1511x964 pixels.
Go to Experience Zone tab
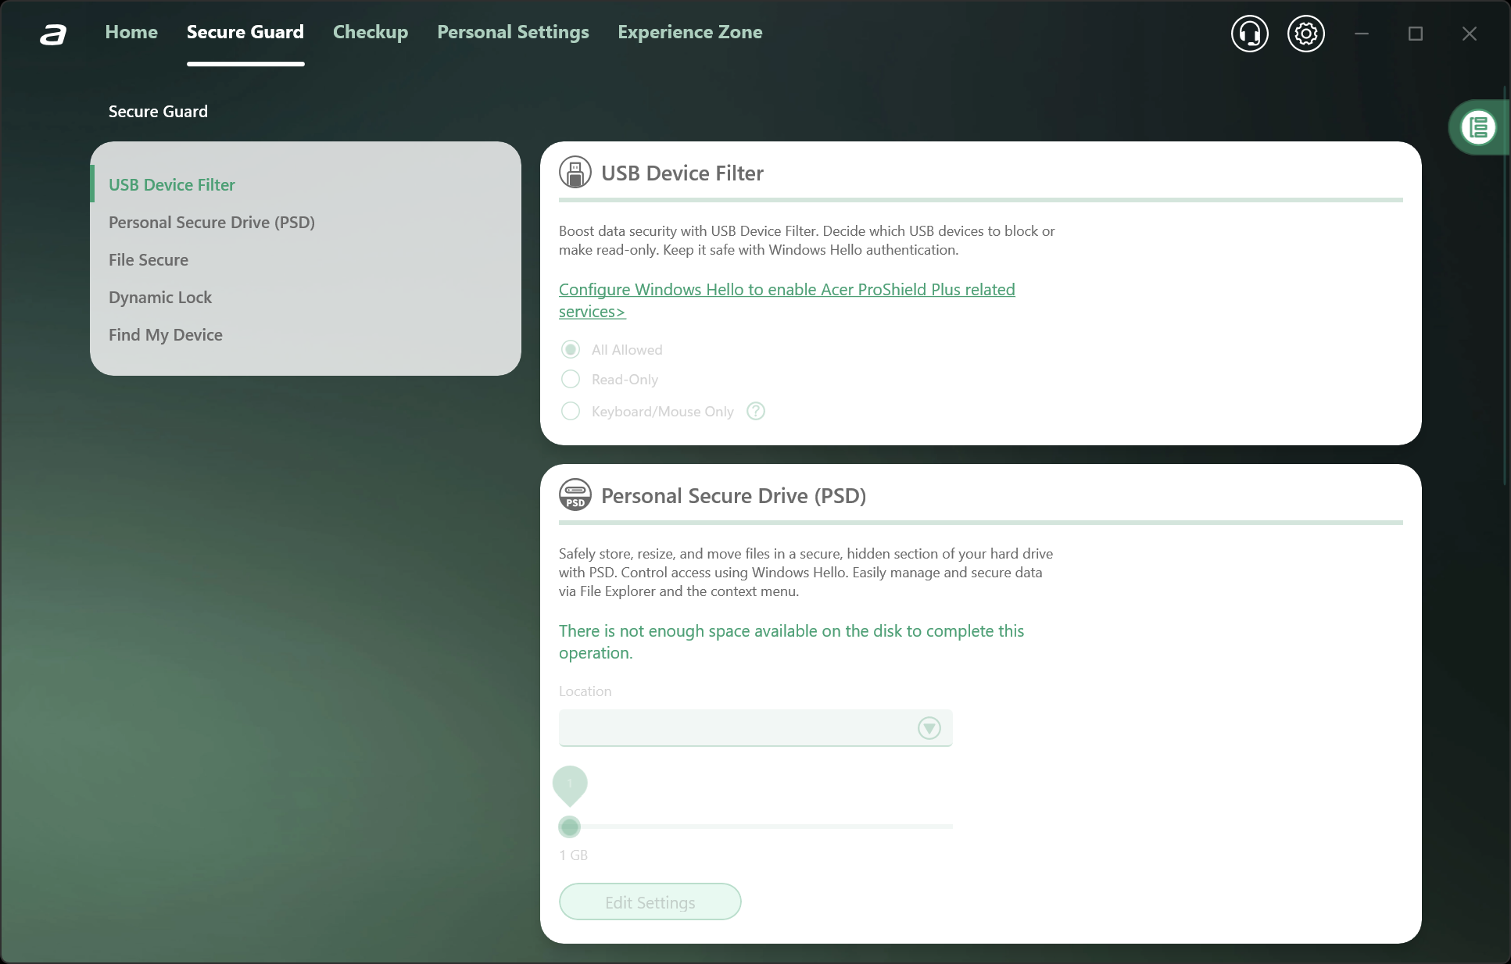point(689,32)
